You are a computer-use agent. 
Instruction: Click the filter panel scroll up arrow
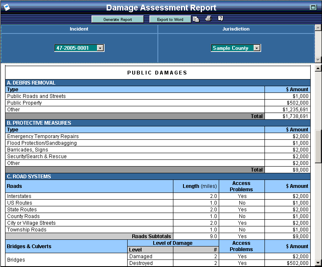[x=318, y=28]
